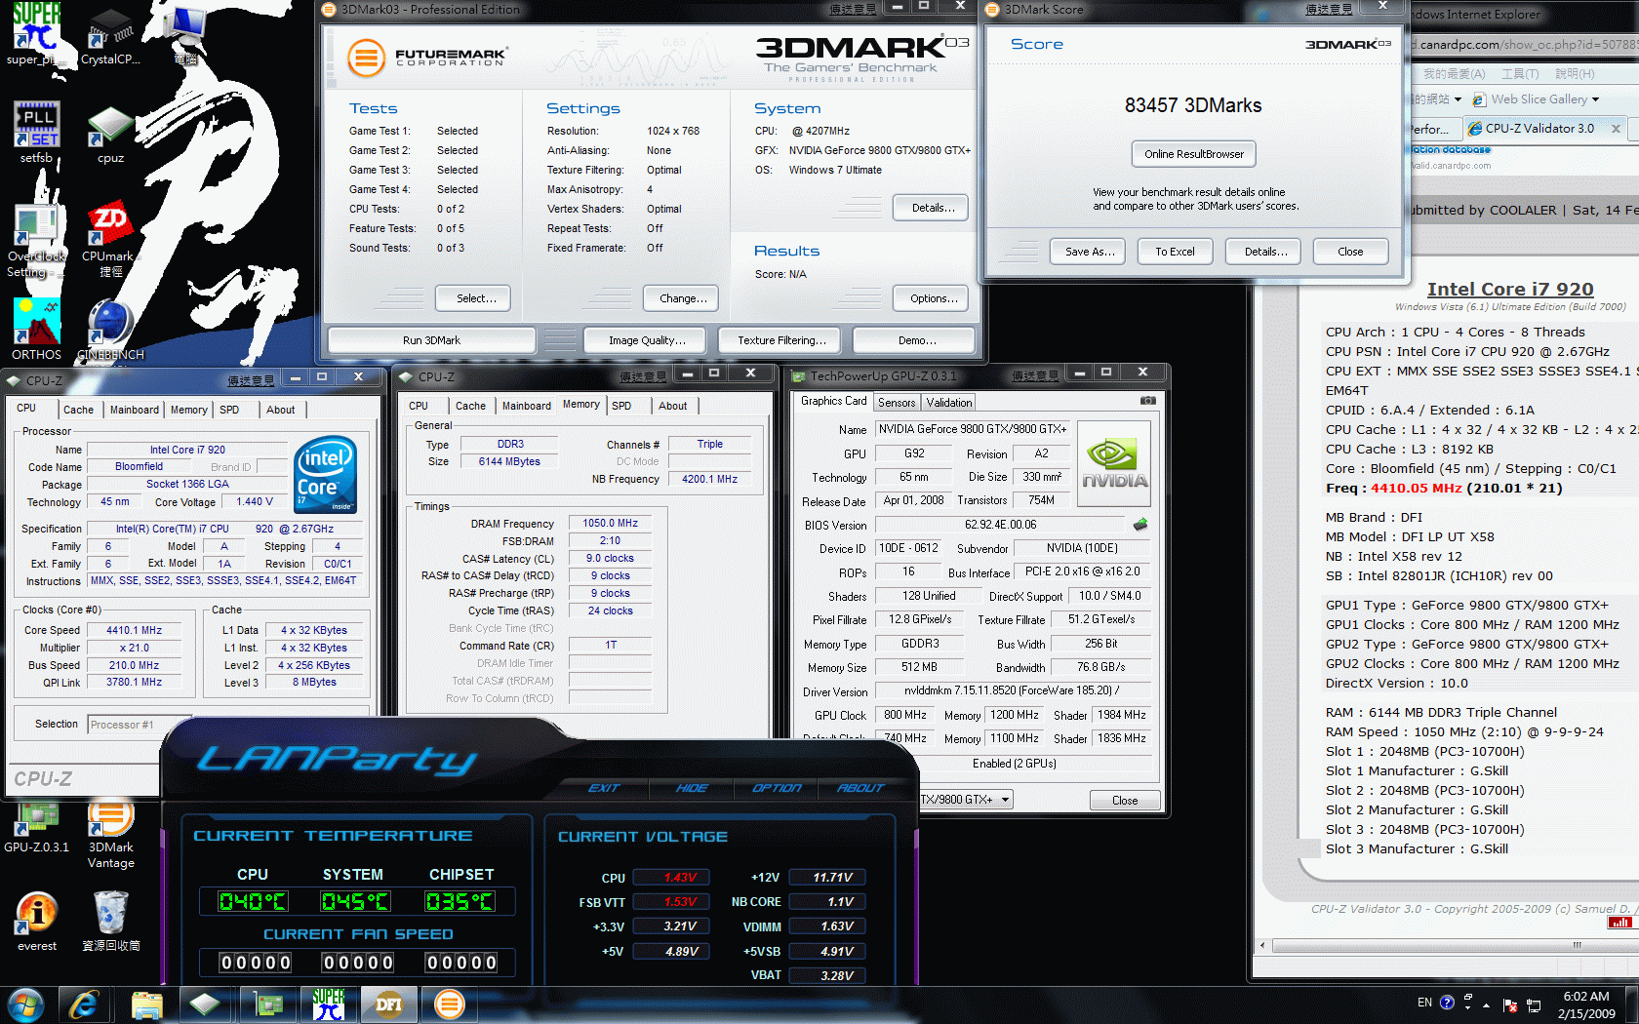Switch to GPU-Z taskbar icon
1639x1024 pixels.
pyautogui.click(x=267, y=1004)
